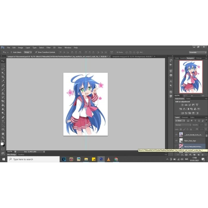Add a Photo Filter adjustment
Screen dimensions: 208x208
[191, 109]
